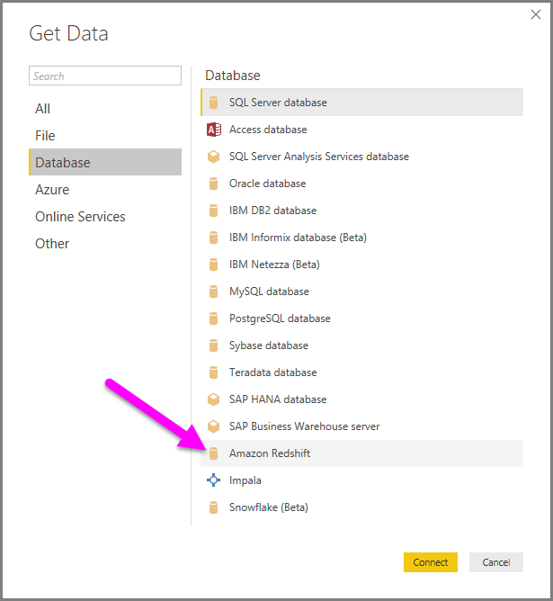Image resolution: width=553 pixels, height=601 pixels.
Task: Choose 'SAP HANA database' text
Action: coord(278,399)
